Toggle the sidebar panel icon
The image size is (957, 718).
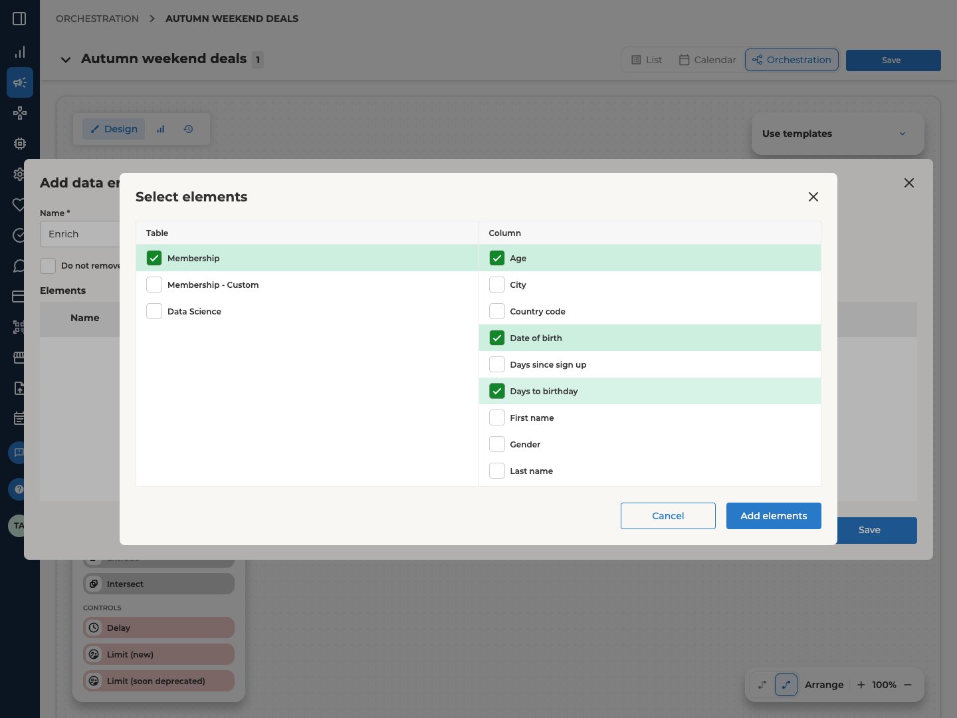[19, 19]
